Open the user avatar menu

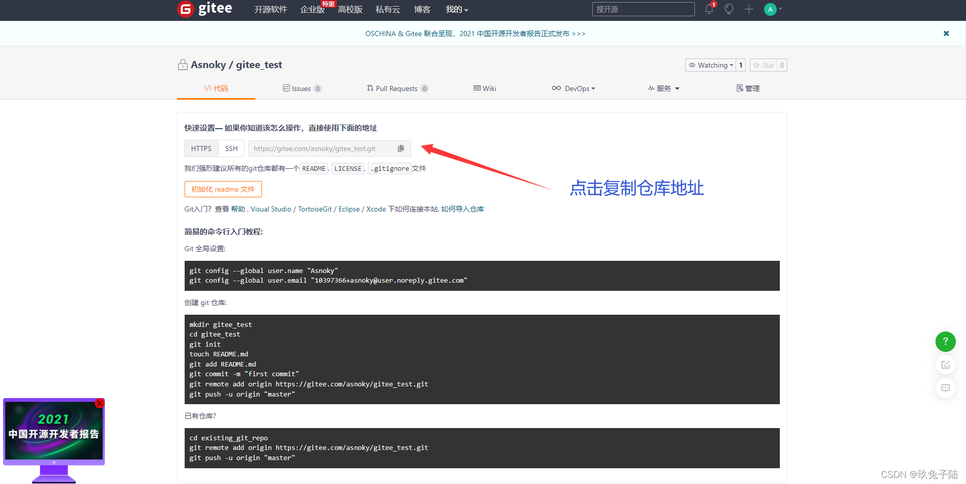coord(772,9)
